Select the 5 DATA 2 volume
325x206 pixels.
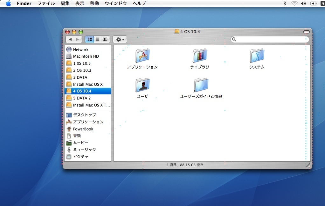(x=88, y=98)
